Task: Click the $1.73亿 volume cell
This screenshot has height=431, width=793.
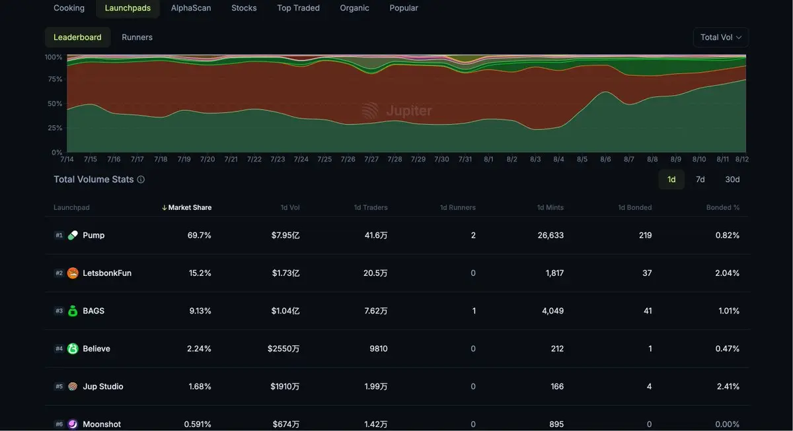Action: coord(285,273)
